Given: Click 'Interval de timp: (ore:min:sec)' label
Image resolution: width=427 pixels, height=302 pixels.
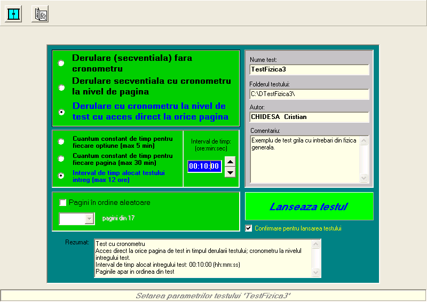Looking at the screenshot, I should (x=211, y=145).
